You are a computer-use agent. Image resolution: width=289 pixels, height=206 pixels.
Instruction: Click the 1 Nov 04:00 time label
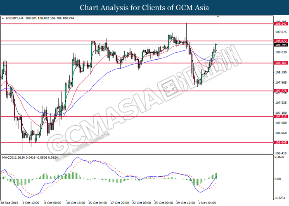click(207, 203)
